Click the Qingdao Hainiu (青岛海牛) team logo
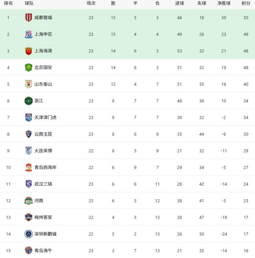 [29, 251]
